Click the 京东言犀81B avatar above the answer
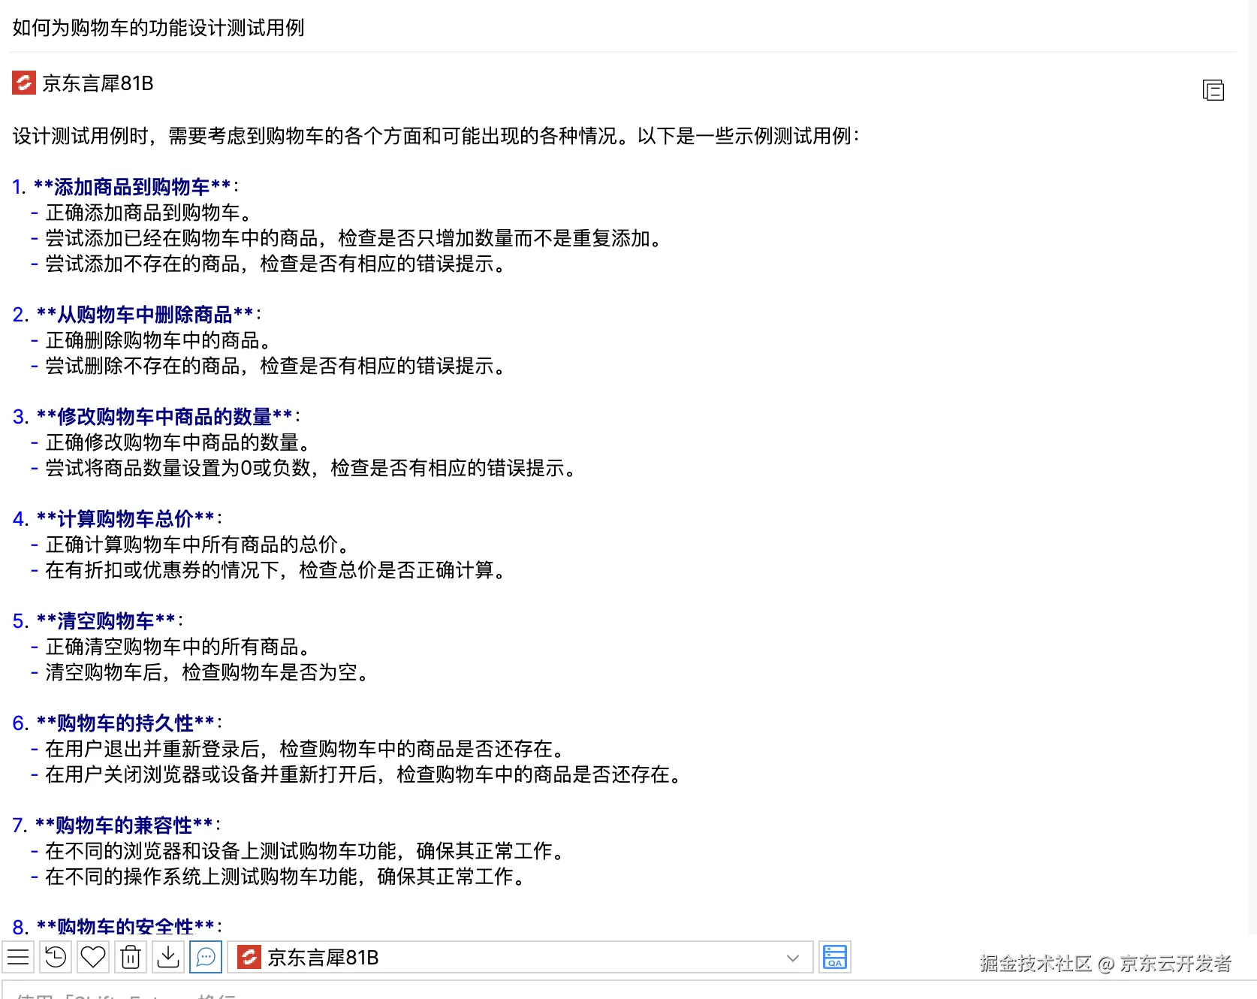 [x=23, y=84]
